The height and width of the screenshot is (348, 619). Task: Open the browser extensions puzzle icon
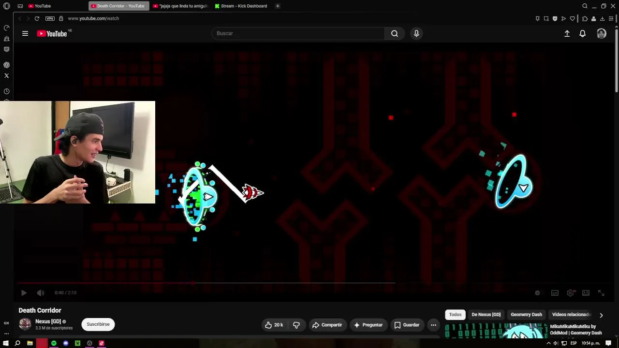pyautogui.click(x=585, y=18)
